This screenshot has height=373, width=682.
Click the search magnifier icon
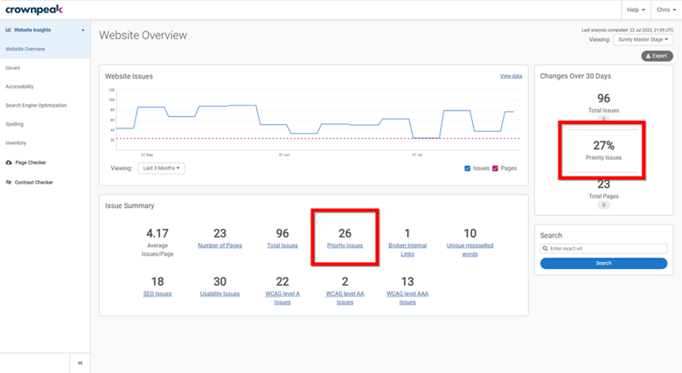pyautogui.click(x=545, y=249)
